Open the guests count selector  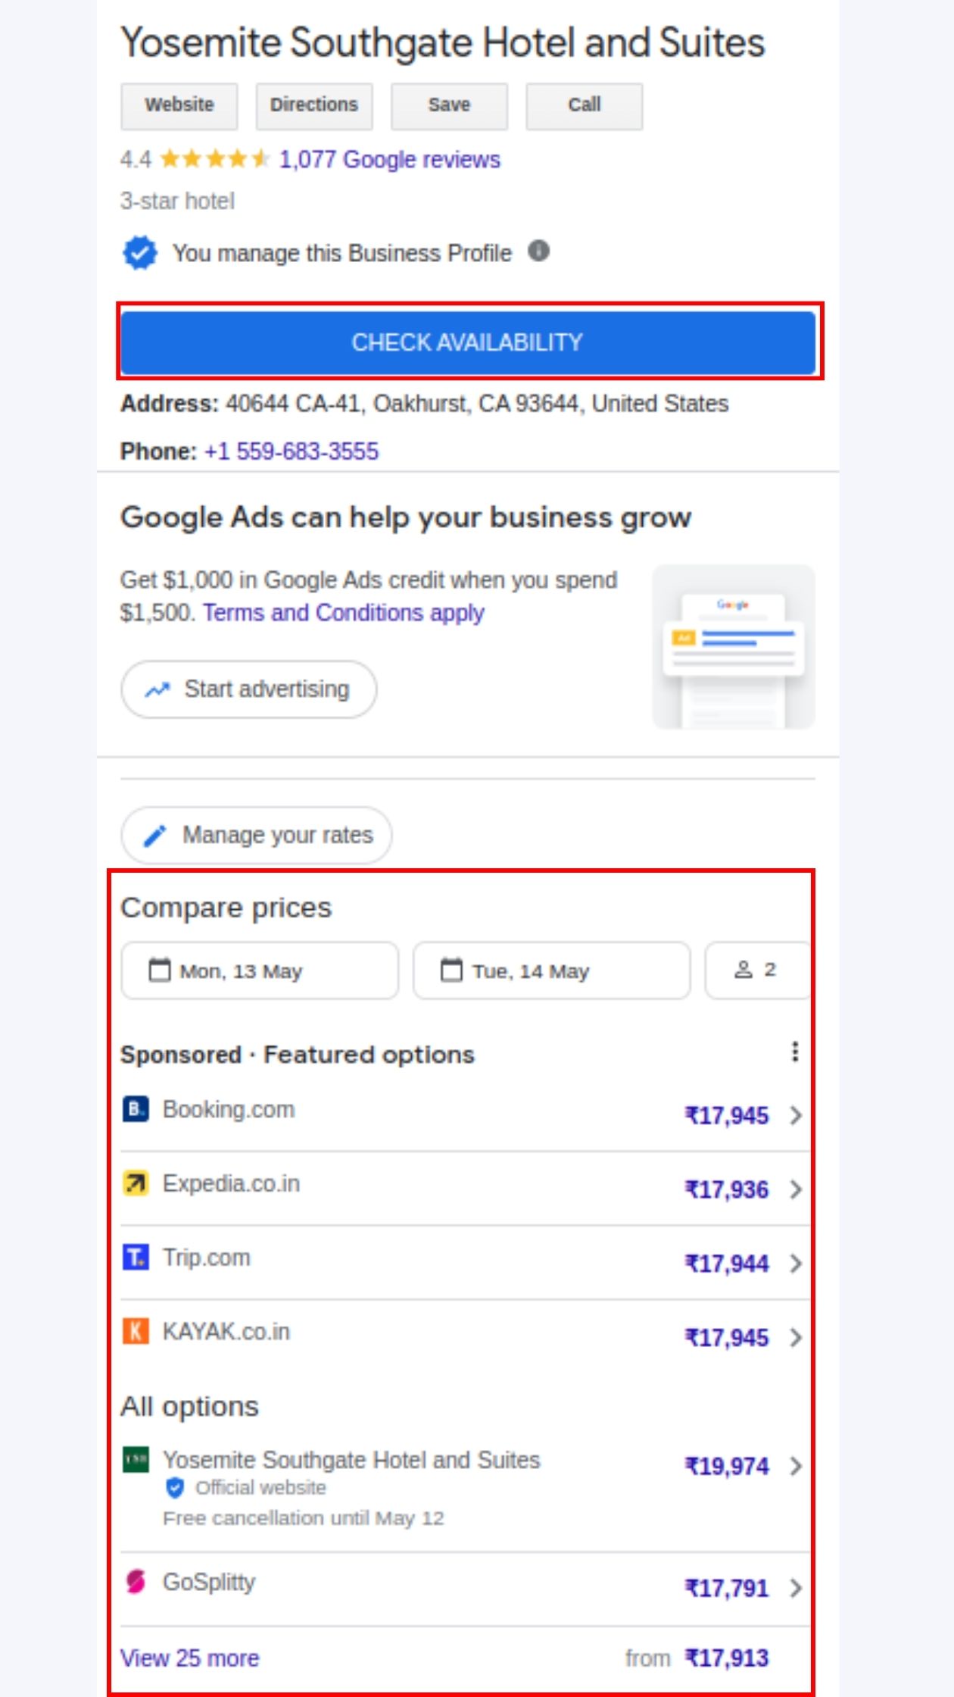[x=756, y=970]
